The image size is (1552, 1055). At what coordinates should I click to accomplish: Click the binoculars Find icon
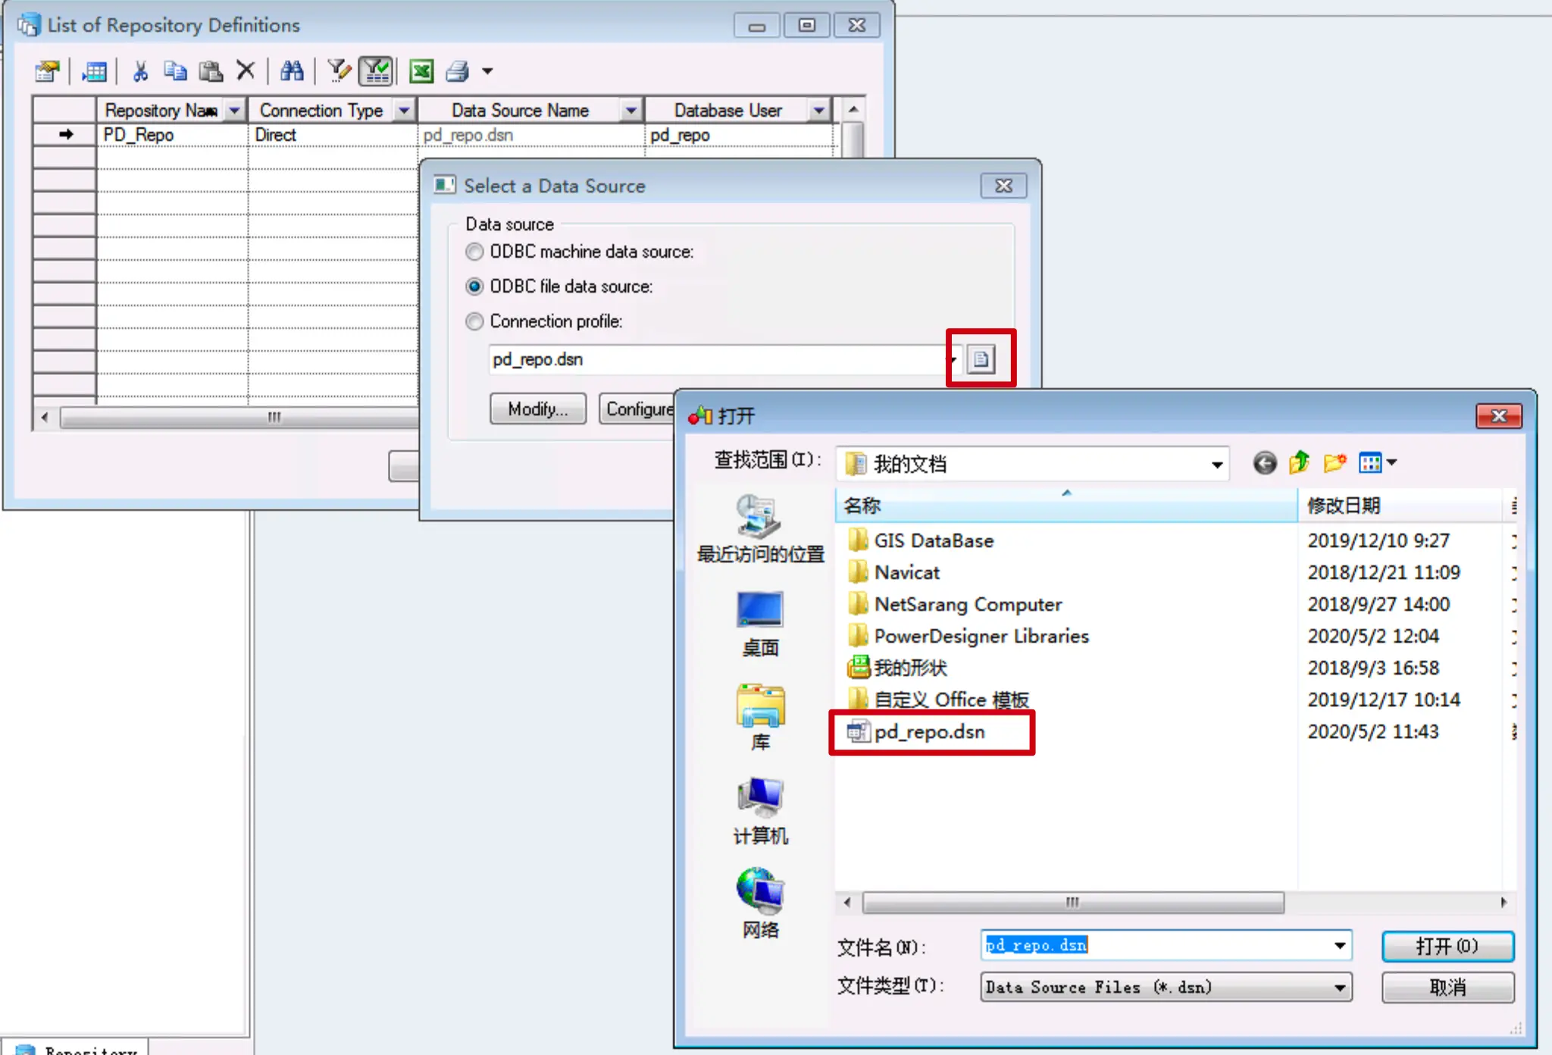pos(292,71)
